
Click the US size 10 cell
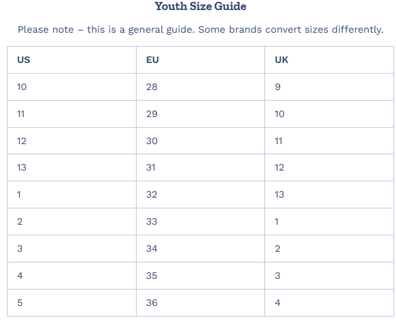pos(72,87)
